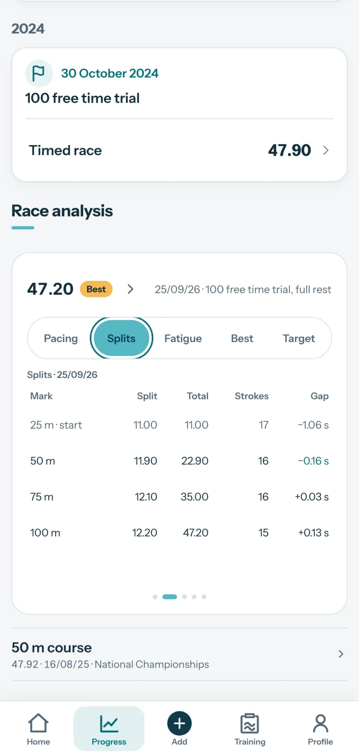The height and width of the screenshot is (756, 359).
Task: Go to fourth carousel page dot
Action: click(194, 597)
